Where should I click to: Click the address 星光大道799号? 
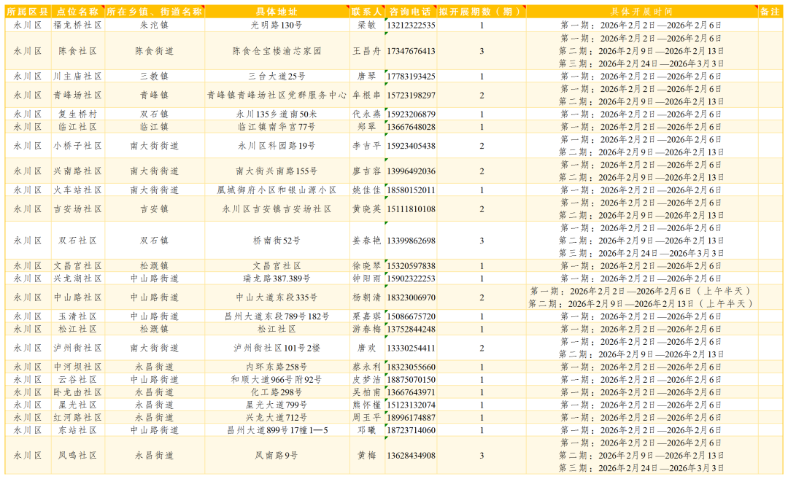pos(277,405)
